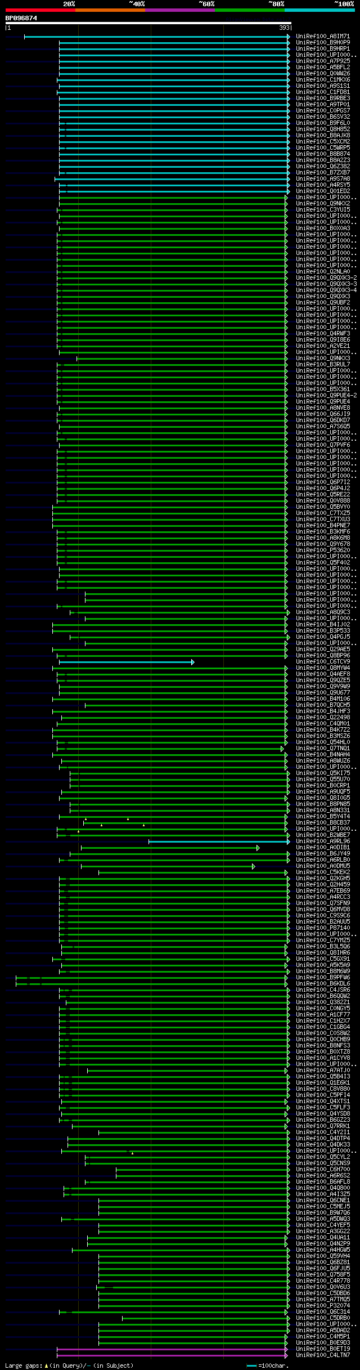
Task: Click the short cyan alignment bar for C6TCV9
Action: (127, 662)
